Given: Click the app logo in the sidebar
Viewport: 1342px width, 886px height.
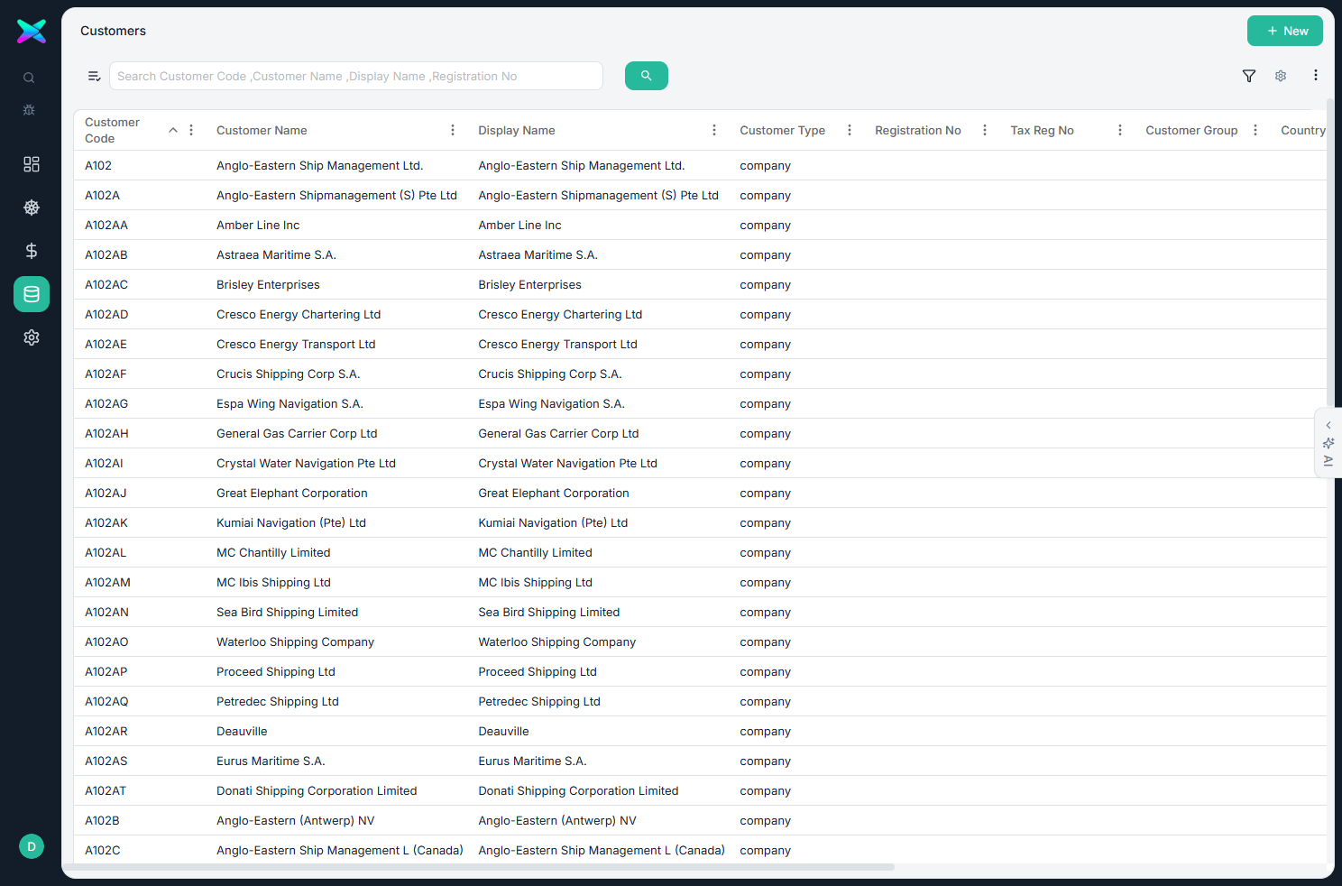Looking at the screenshot, I should pyautogui.click(x=32, y=32).
